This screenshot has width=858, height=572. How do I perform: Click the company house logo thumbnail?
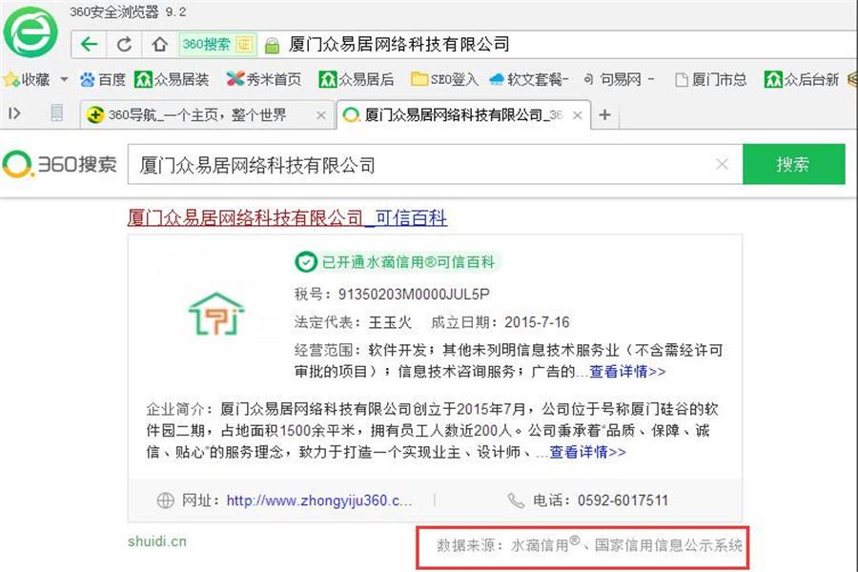pos(215,317)
